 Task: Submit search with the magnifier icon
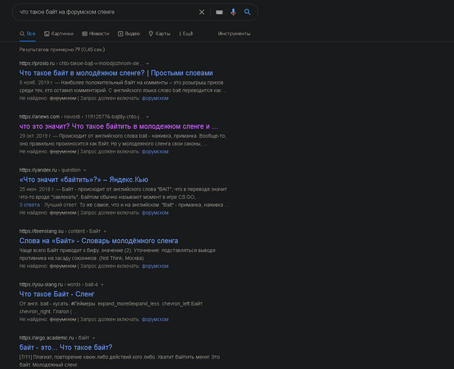[247, 12]
